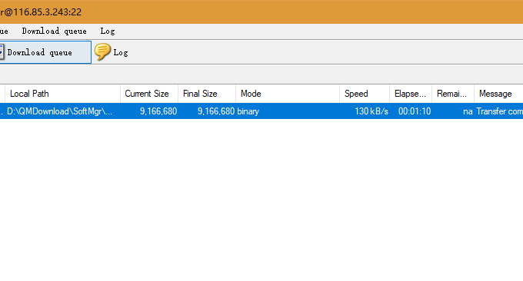Open the Download queue menu
The width and height of the screenshot is (523, 281).
tap(54, 31)
